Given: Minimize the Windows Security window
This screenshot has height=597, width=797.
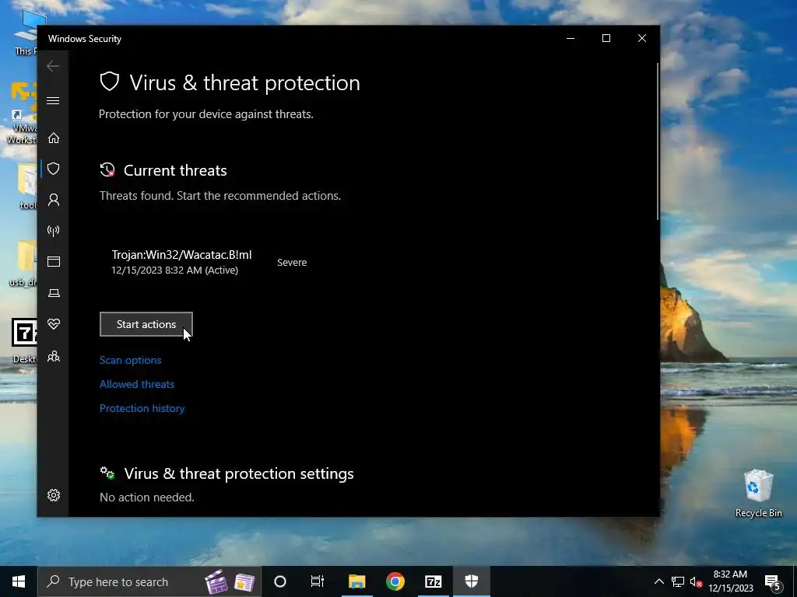Looking at the screenshot, I should tap(571, 39).
